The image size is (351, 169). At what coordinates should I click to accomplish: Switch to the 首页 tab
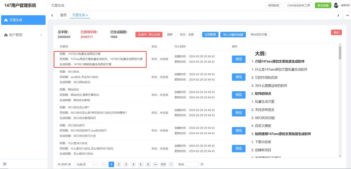(63, 15)
